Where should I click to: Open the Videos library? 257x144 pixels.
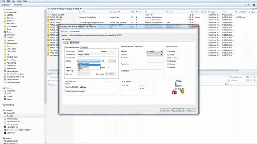point(9,99)
